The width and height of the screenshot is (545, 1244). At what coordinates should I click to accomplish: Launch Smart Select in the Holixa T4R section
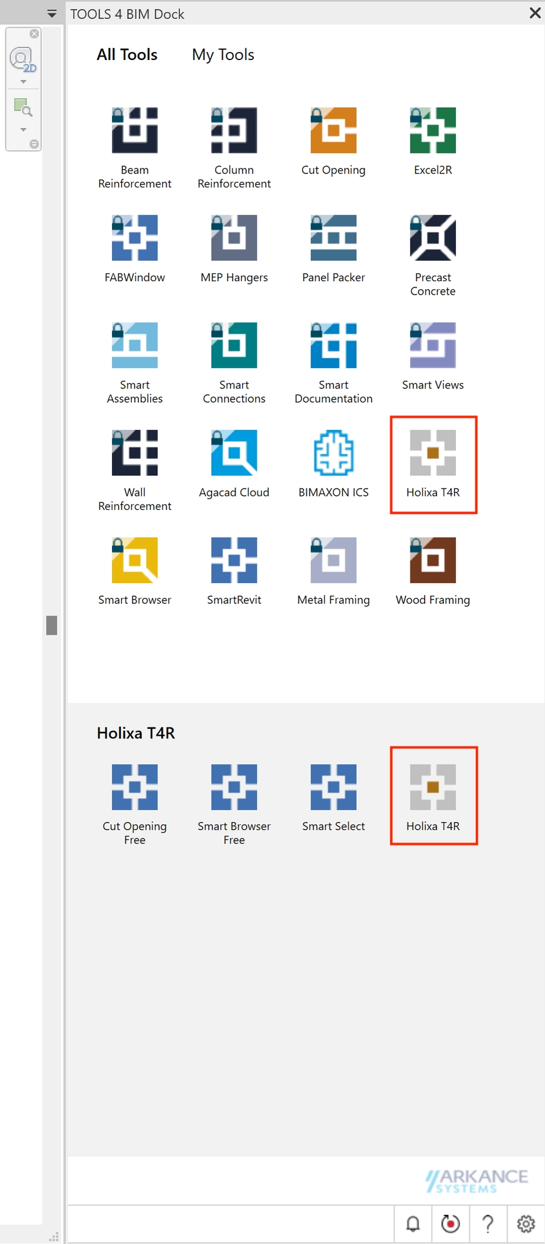pyautogui.click(x=333, y=788)
